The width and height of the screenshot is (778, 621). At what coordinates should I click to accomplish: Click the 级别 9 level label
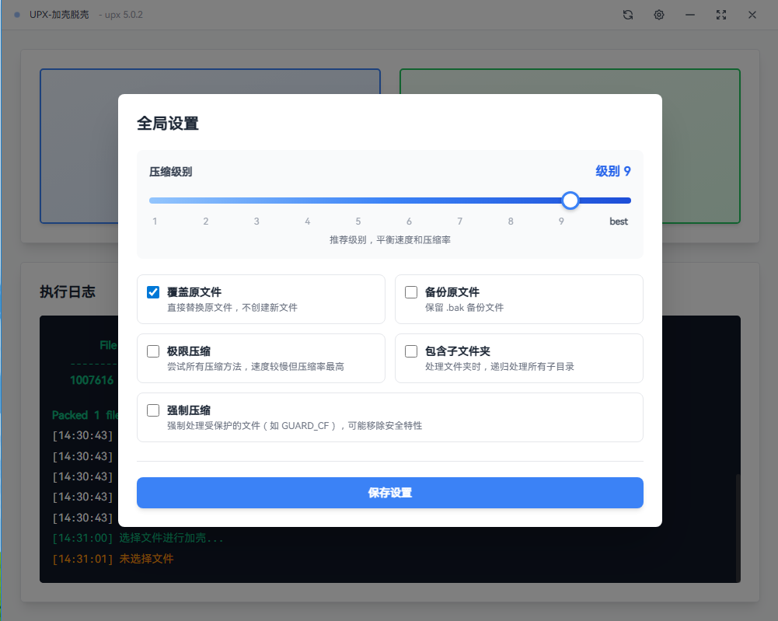[613, 171]
